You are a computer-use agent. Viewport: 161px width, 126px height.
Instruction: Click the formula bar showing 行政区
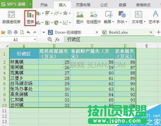click(112, 40)
